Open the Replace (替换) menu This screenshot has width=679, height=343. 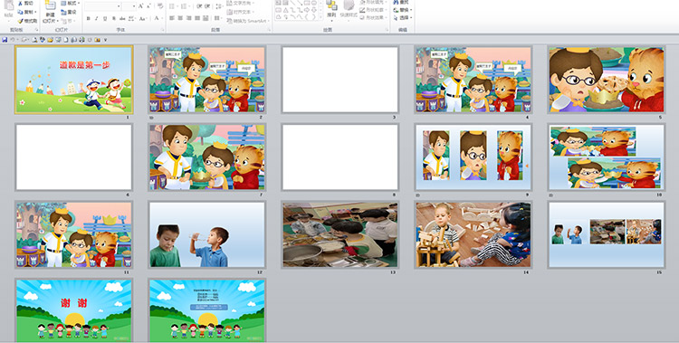(402, 10)
